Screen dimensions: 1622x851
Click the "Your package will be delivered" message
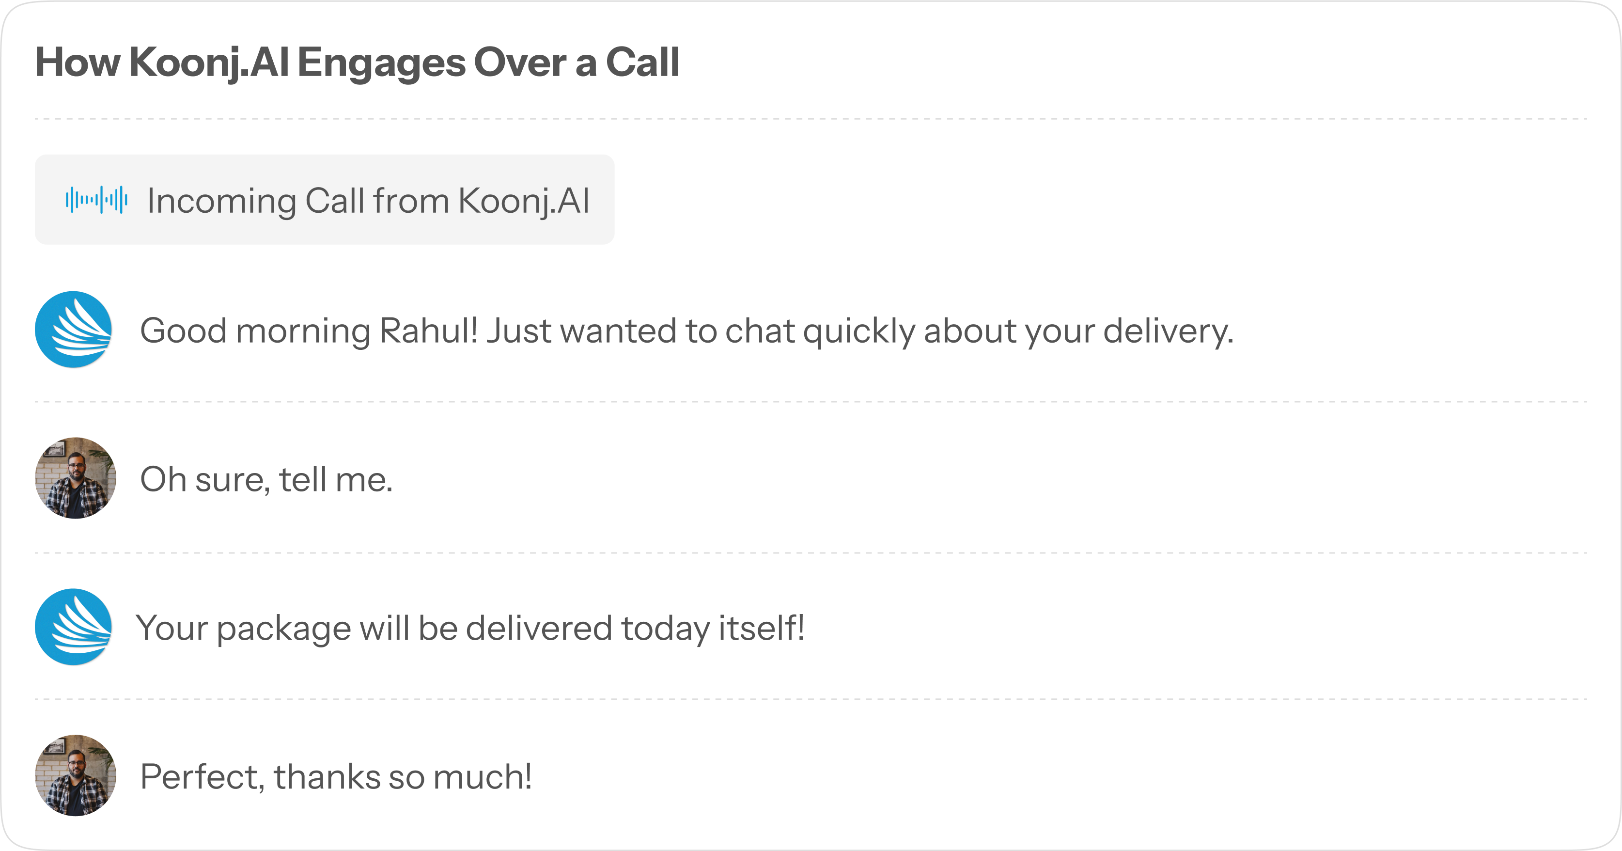pos(470,628)
